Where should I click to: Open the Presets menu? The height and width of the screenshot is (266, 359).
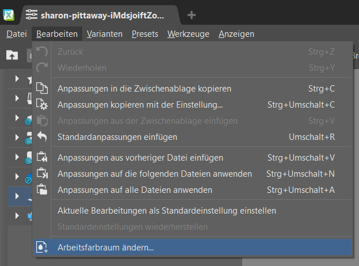click(145, 34)
